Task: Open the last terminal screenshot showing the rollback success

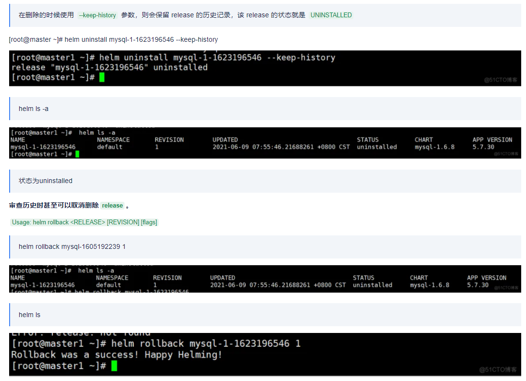Action: (265, 355)
